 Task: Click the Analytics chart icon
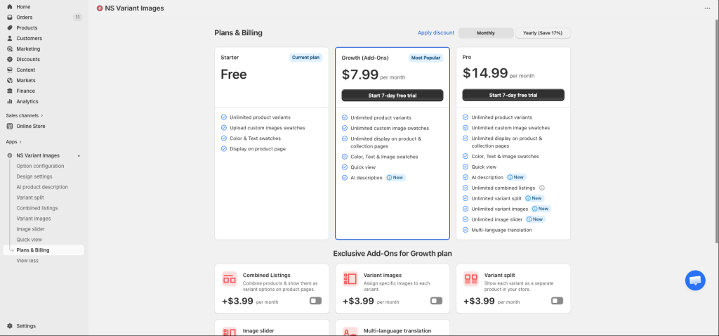[x=10, y=101]
